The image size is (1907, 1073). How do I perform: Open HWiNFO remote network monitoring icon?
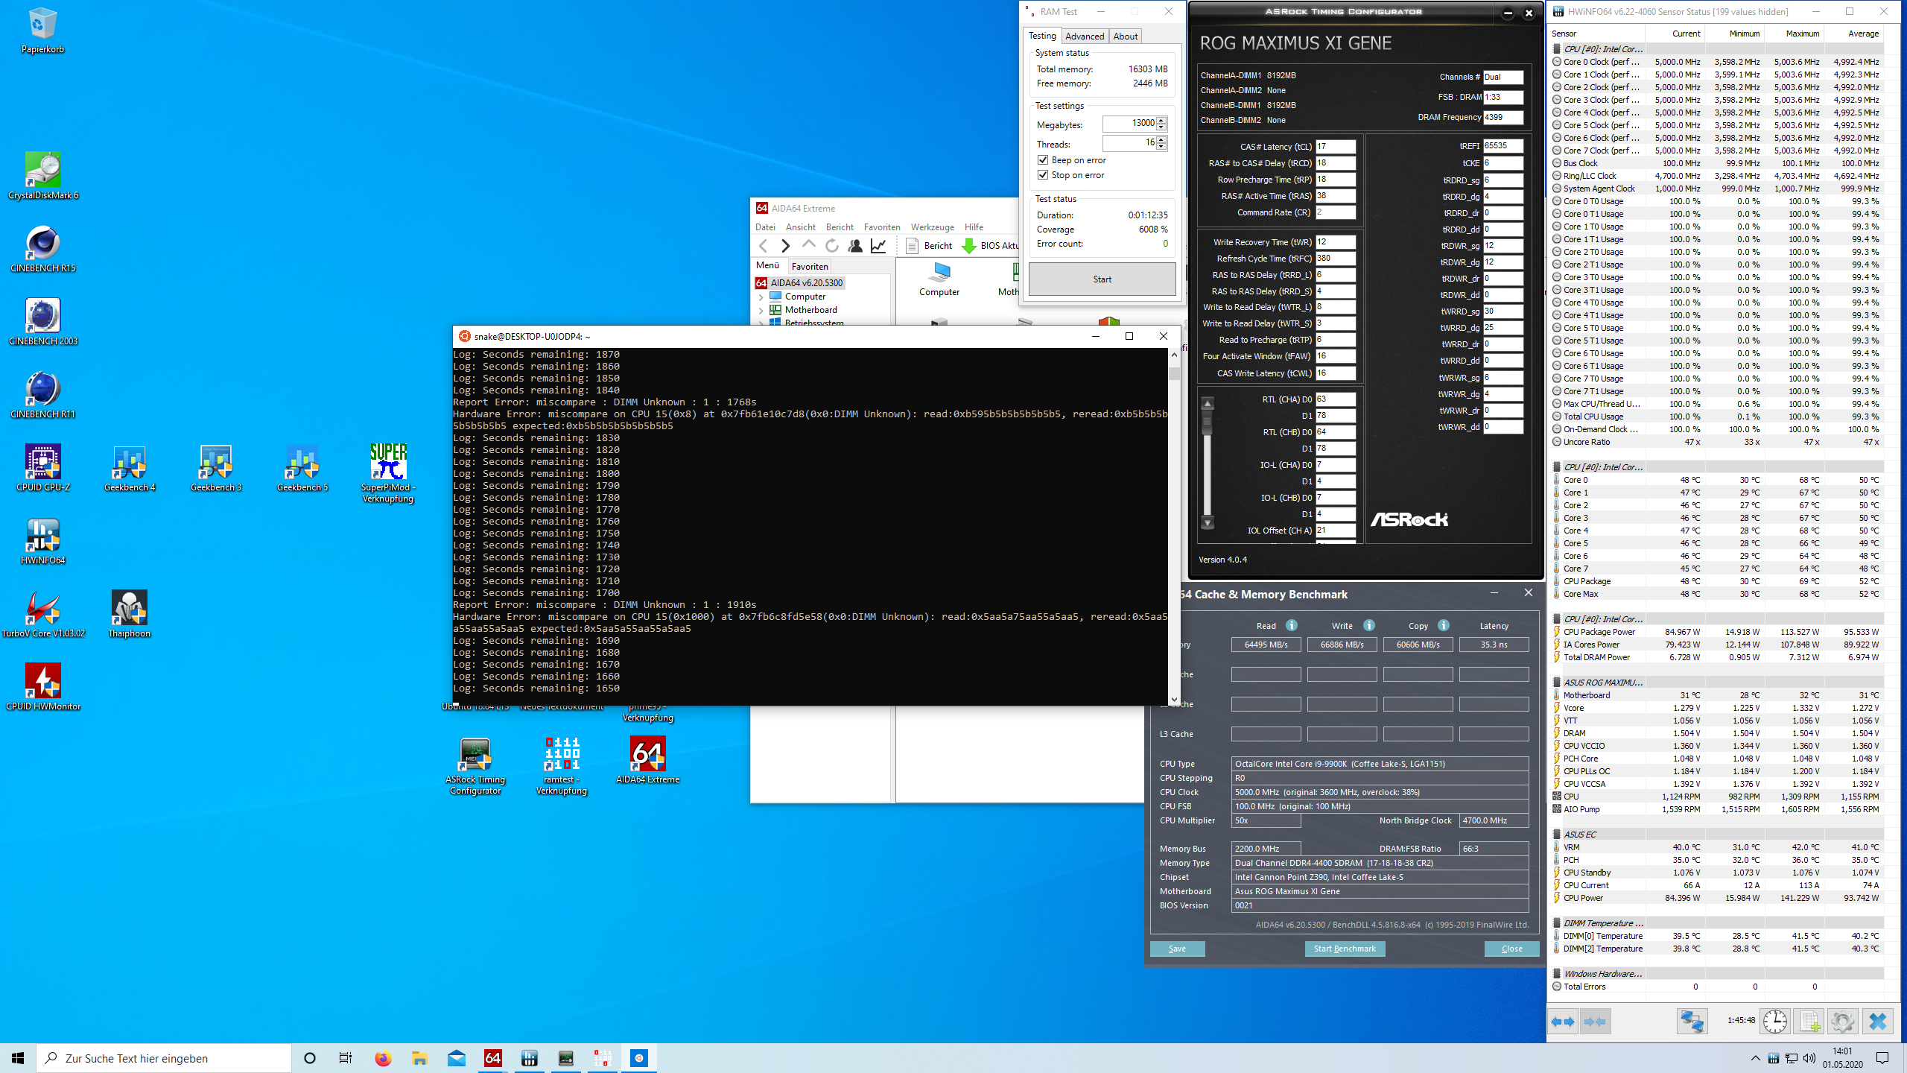click(x=1691, y=1022)
